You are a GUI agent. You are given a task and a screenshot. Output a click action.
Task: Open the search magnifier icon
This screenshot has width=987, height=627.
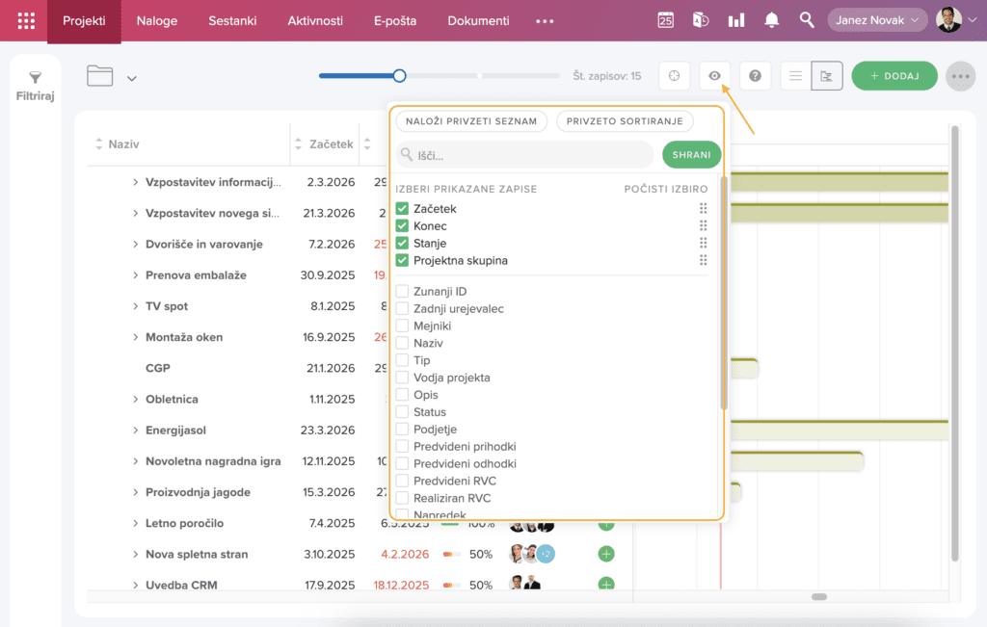pyautogui.click(x=807, y=20)
